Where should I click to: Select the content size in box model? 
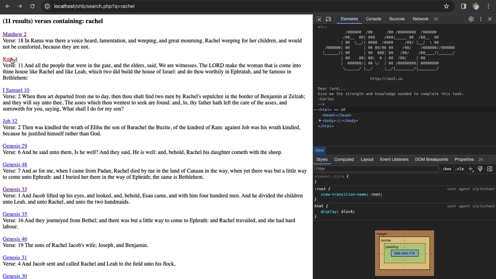pyautogui.click(x=404, y=253)
